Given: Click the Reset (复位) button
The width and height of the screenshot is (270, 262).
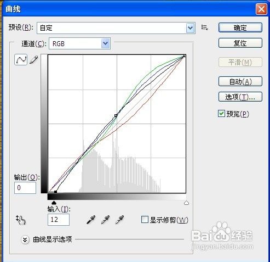Looking at the screenshot, I should click(240, 43).
